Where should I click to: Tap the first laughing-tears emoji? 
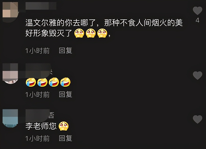coord(31,82)
